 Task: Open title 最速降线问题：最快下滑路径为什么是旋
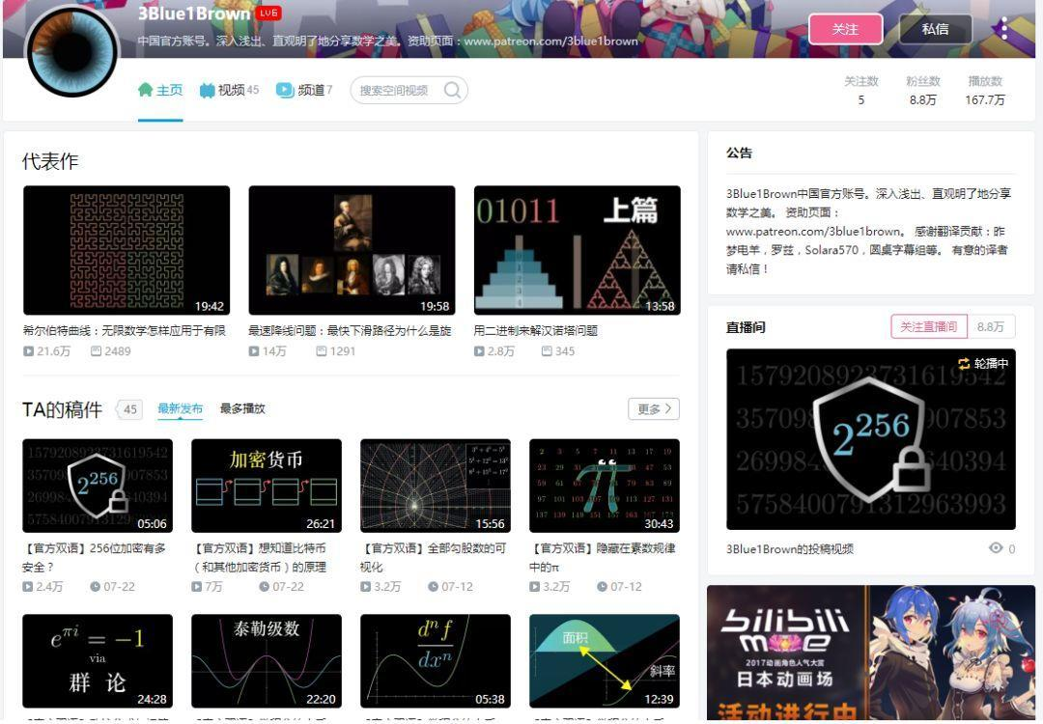[x=350, y=330]
